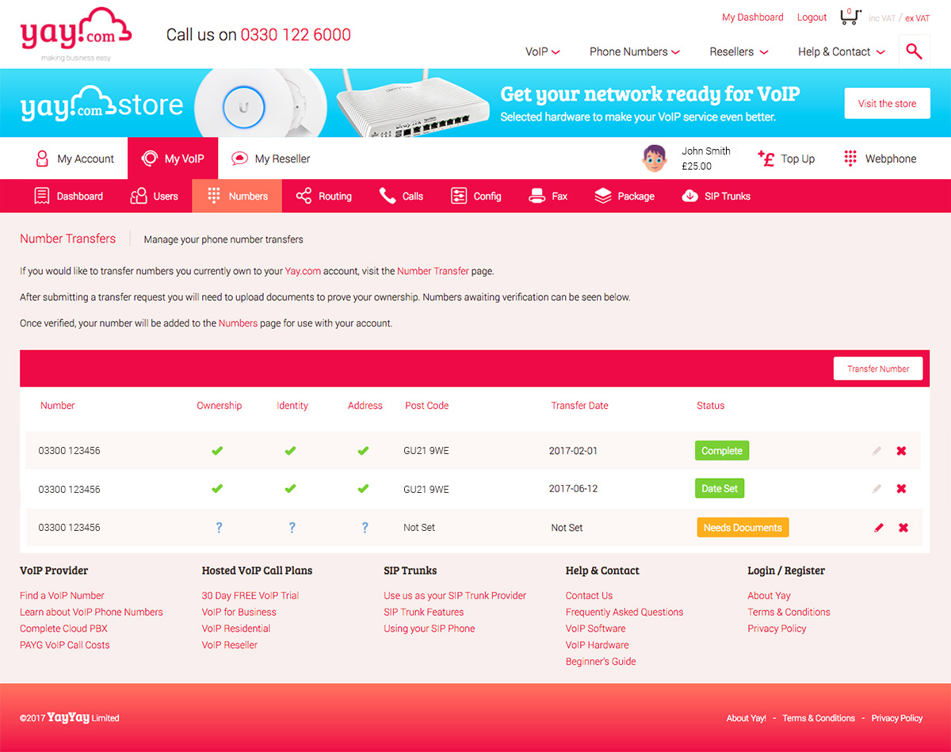Switch to the My Reseller tab
This screenshot has height=752, width=951.
tap(270, 158)
